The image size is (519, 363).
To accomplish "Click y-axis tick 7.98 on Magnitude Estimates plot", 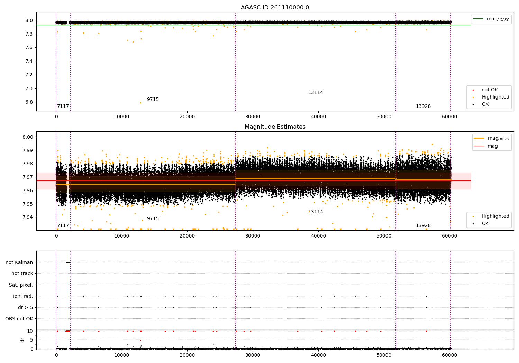I will coord(28,164).
